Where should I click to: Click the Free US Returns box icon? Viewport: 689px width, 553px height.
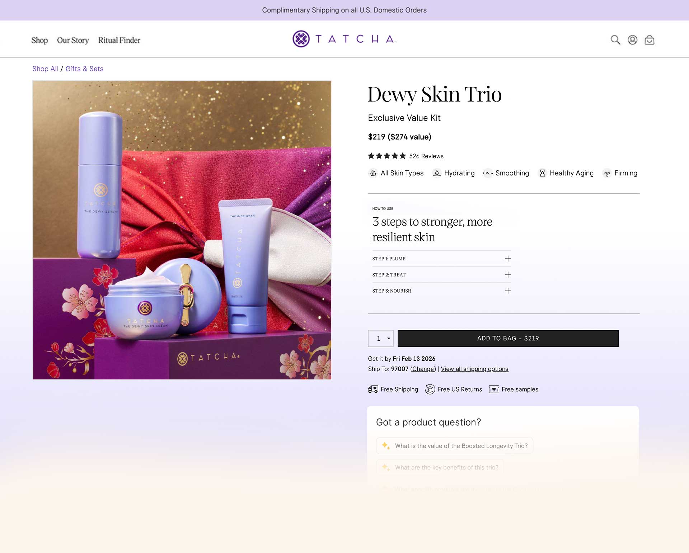(x=430, y=389)
